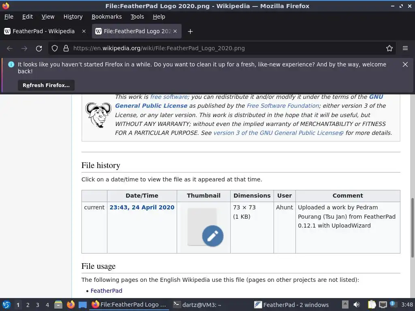This screenshot has width=415, height=311.
Task: Click the Thumbnail column header
Action: point(203,196)
